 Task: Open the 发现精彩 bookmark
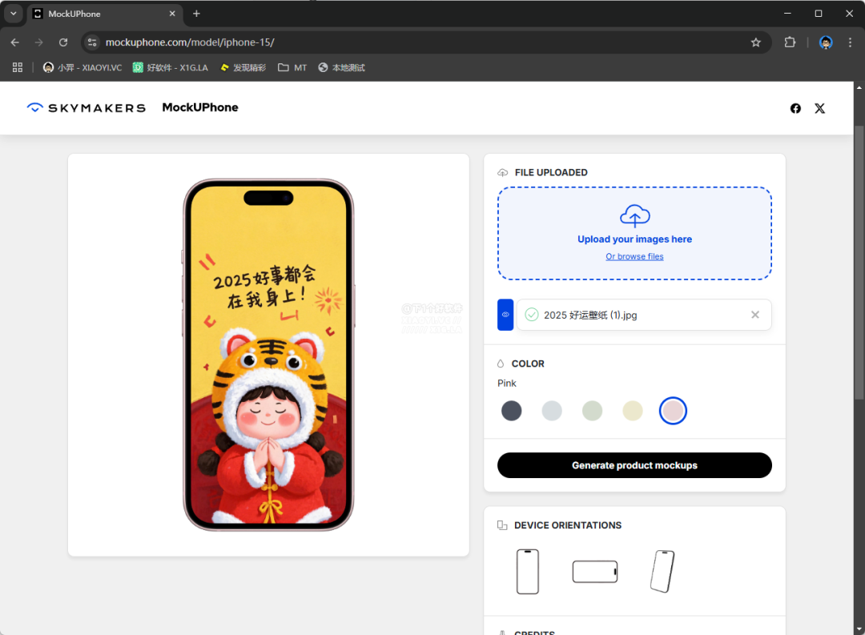[x=243, y=67]
